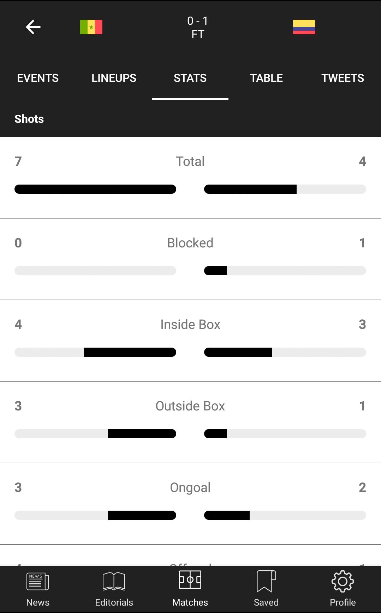
Task: Open the News newspaper icon
Action: point(38,581)
